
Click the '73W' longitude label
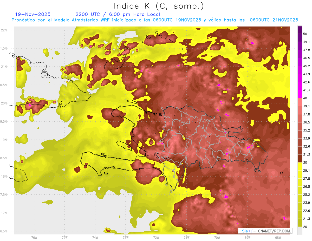coord(126,237)
